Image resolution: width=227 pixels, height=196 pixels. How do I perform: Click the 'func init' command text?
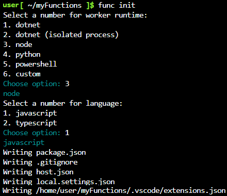tap(117, 5)
